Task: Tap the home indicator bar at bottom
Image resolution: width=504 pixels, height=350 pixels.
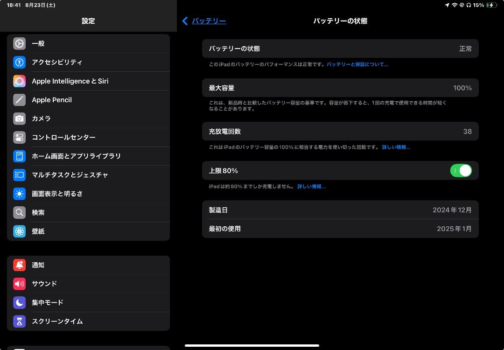Action: 252,344
